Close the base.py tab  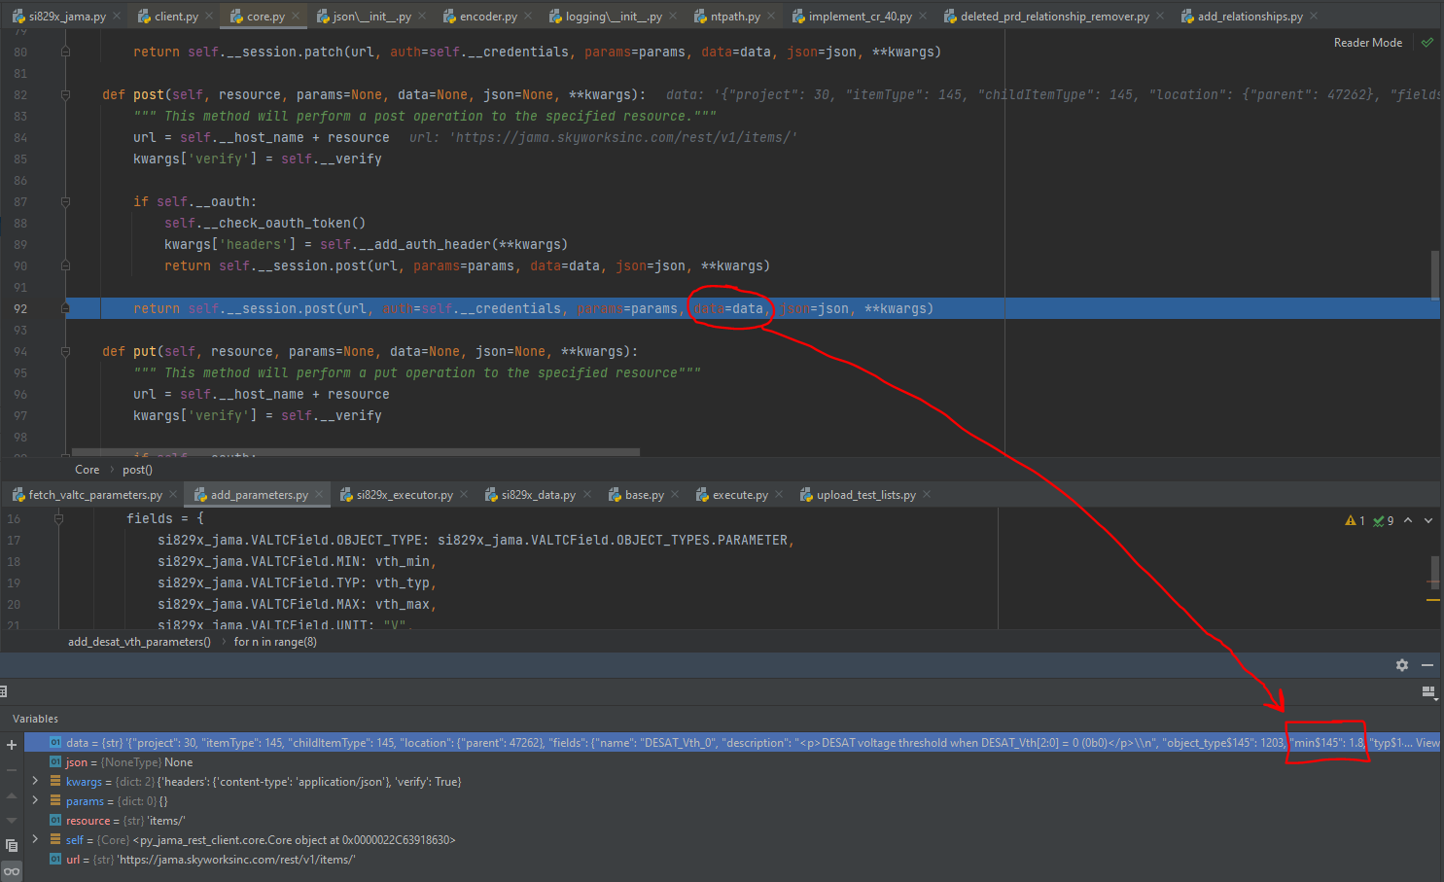[x=675, y=495]
